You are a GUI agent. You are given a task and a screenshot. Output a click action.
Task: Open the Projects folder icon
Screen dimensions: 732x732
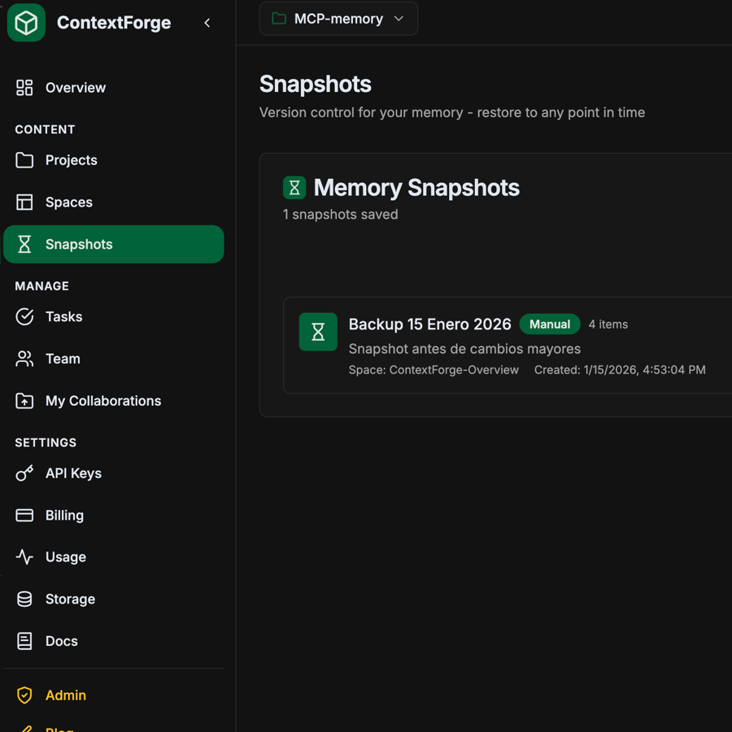point(24,160)
